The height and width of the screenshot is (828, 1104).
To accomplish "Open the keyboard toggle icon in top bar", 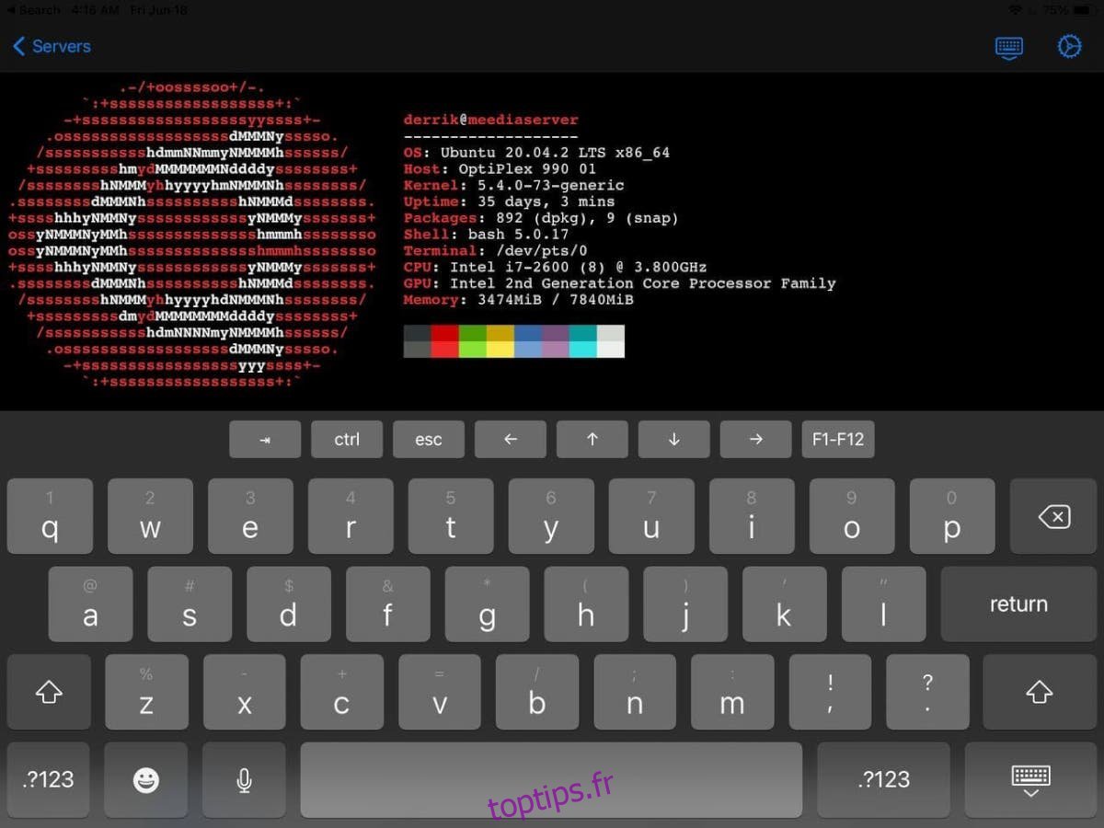I will click(x=1009, y=47).
